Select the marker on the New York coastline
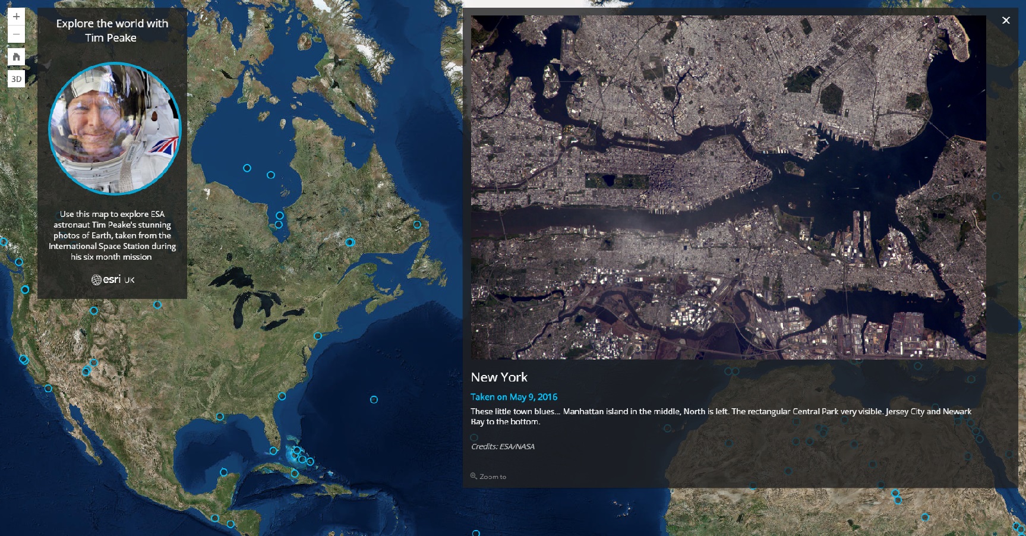Screen dimensions: 1026x536 click(318, 336)
